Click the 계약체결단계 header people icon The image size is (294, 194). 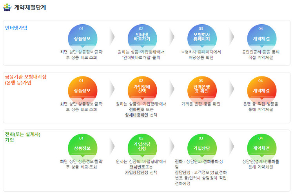pos(7,7)
